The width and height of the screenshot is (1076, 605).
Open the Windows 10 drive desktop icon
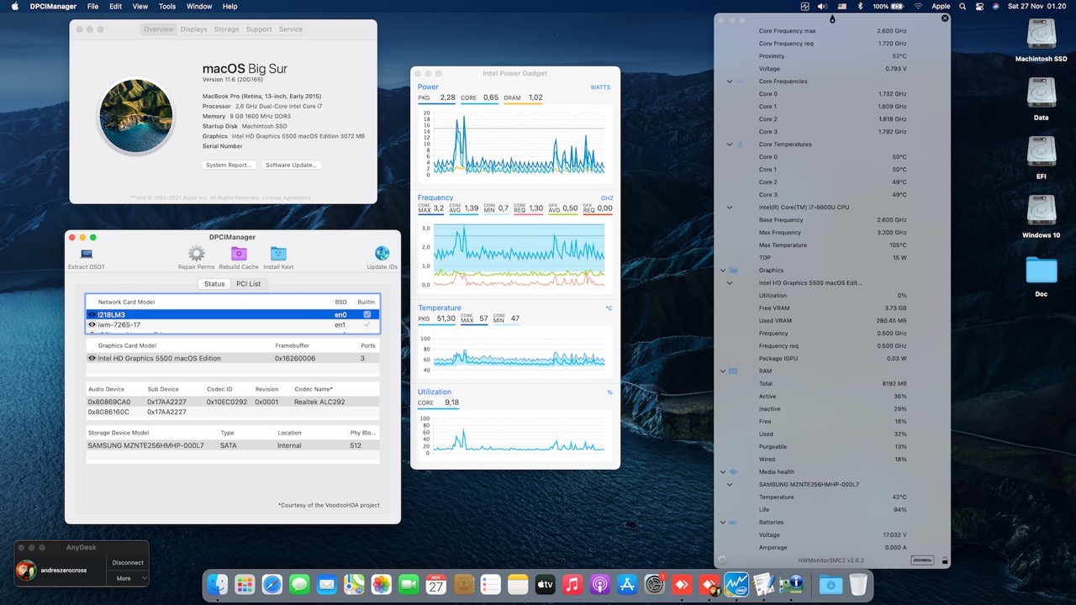pos(1042,210)
